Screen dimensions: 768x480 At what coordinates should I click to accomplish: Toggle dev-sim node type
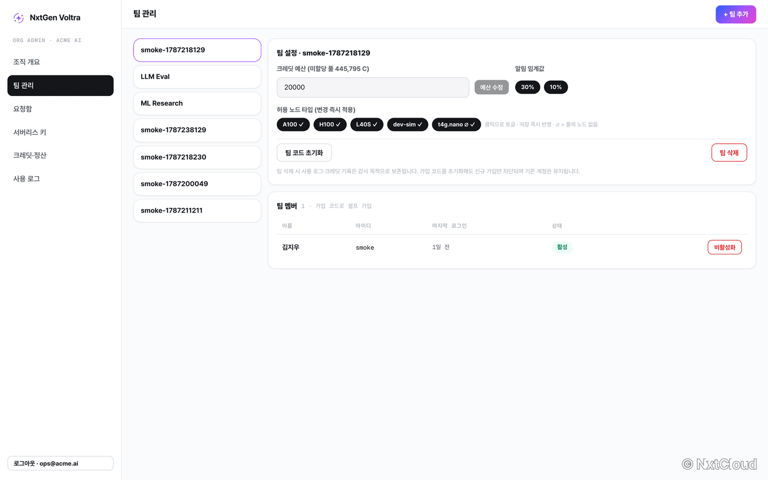(408, 124)
